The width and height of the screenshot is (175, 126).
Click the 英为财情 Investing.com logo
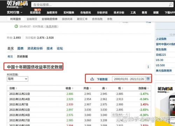tap(17, 5)
